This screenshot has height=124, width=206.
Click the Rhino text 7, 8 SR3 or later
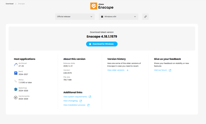click(x=25, y=82)
